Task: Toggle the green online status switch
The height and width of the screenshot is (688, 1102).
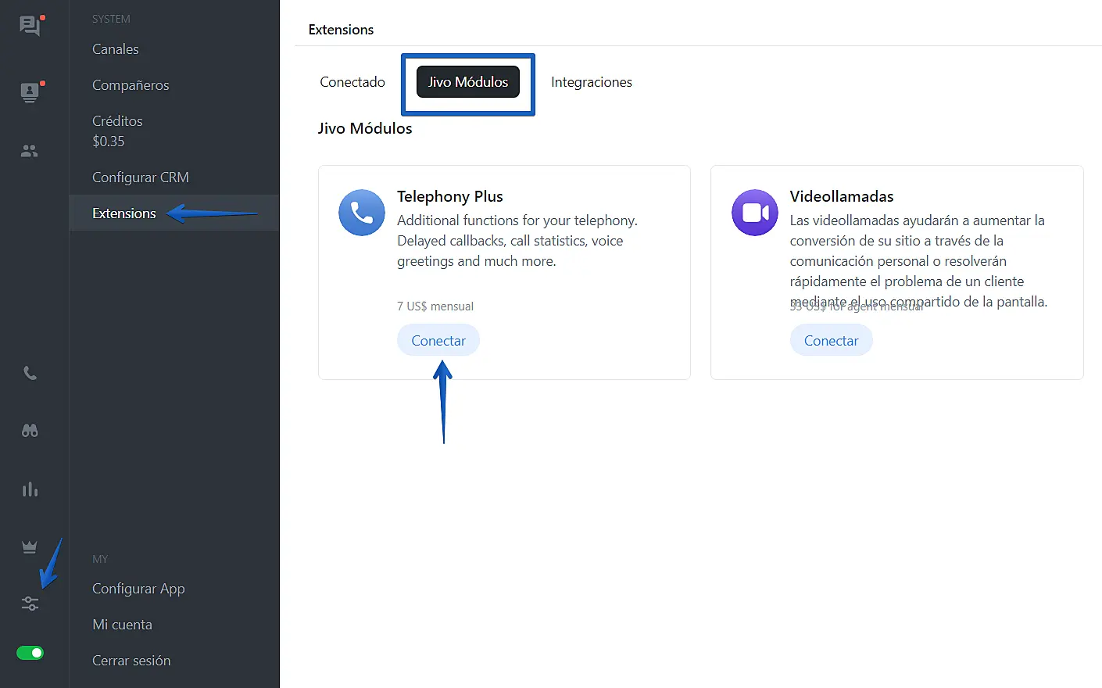Action: pos(30,653)
